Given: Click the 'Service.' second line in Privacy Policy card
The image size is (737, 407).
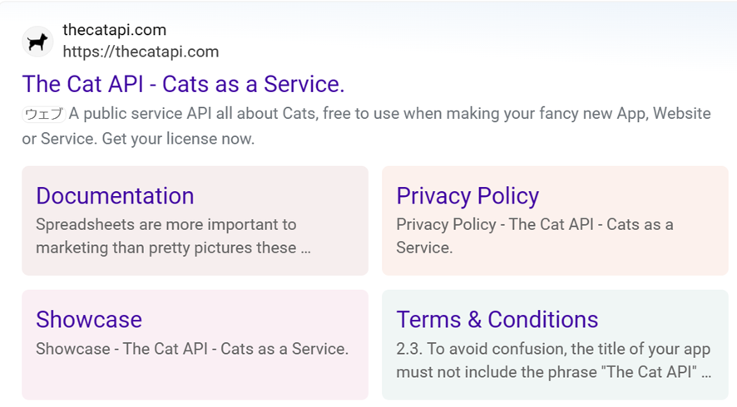Looking at the screenshot, I should pyautogui.click(x=424, y=248).
